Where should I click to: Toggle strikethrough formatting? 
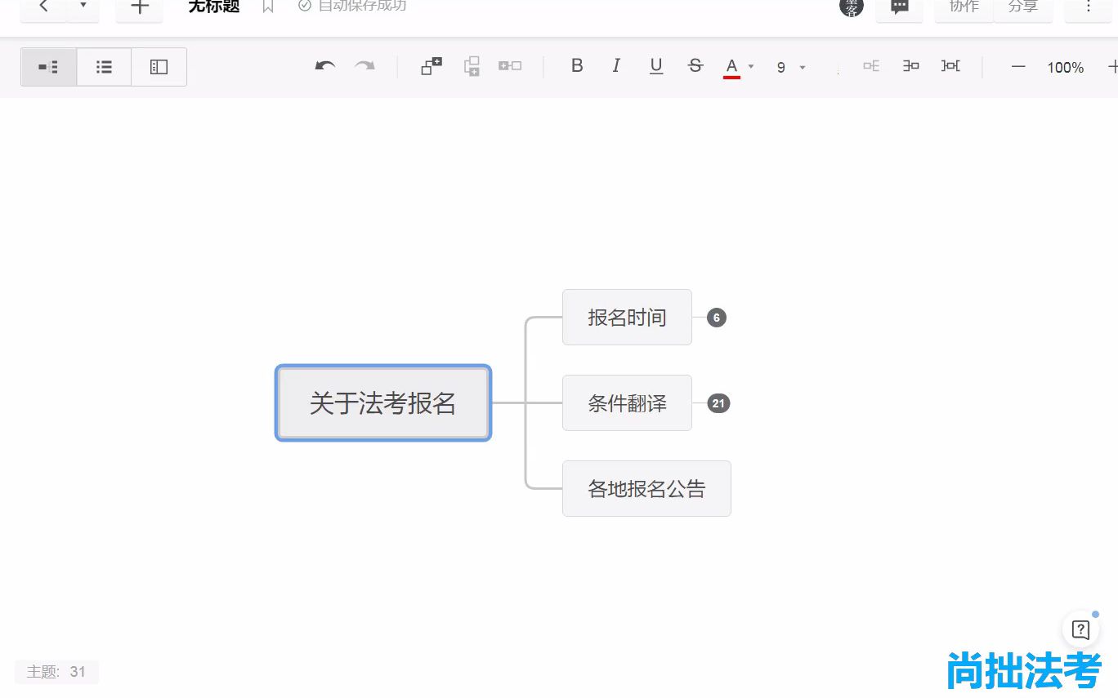(x=695, y=66)
